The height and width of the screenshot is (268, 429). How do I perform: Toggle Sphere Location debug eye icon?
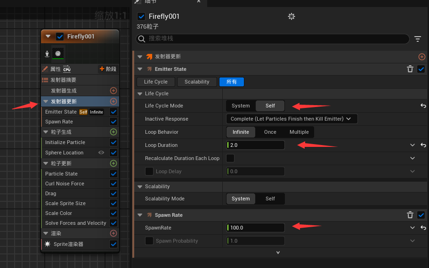[x=101, y=153]
